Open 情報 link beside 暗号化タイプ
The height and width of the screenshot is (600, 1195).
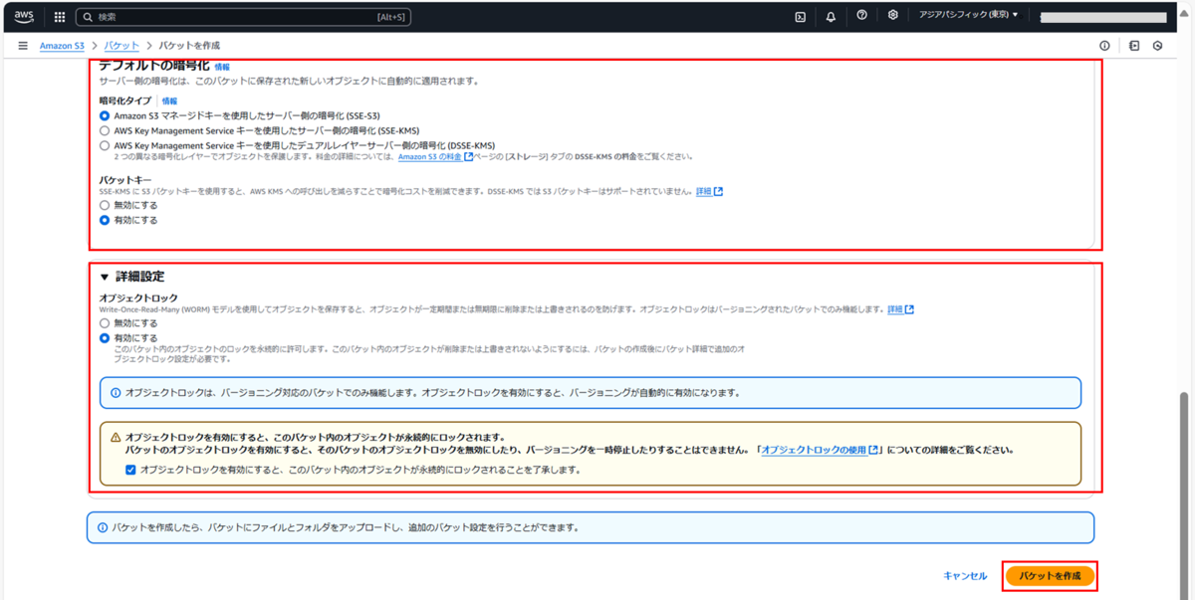pos(169,100)
